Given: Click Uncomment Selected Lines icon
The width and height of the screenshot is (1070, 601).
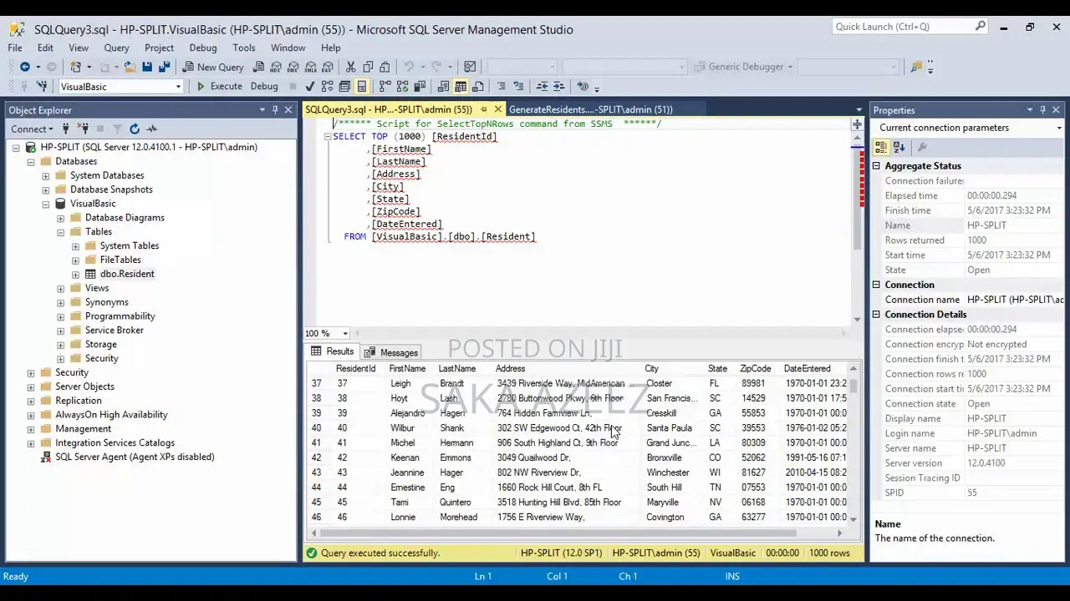Looking at the screenshot, I should (x=518, y=86).
